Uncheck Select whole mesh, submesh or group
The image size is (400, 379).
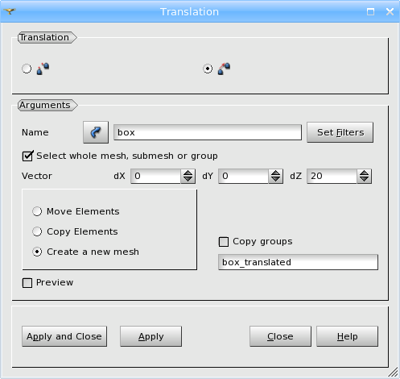click(27, 156)
